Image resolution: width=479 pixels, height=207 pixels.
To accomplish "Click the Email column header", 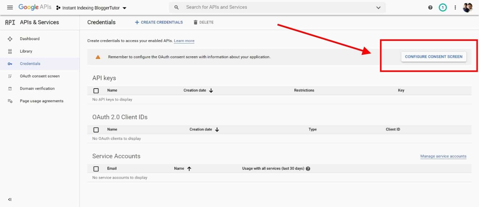I will tap(112, 168).
